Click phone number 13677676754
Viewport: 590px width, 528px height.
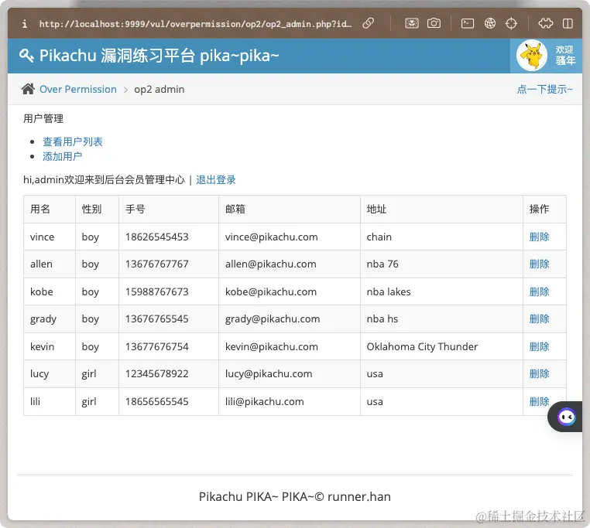(x=157, y=347)
